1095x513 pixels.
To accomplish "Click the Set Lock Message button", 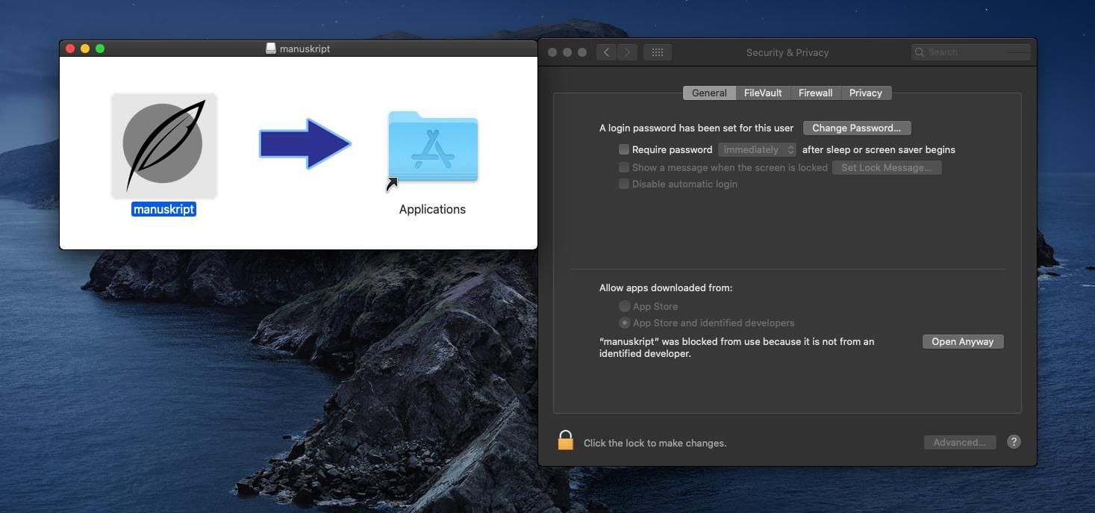I will click(x=887, y=167).
